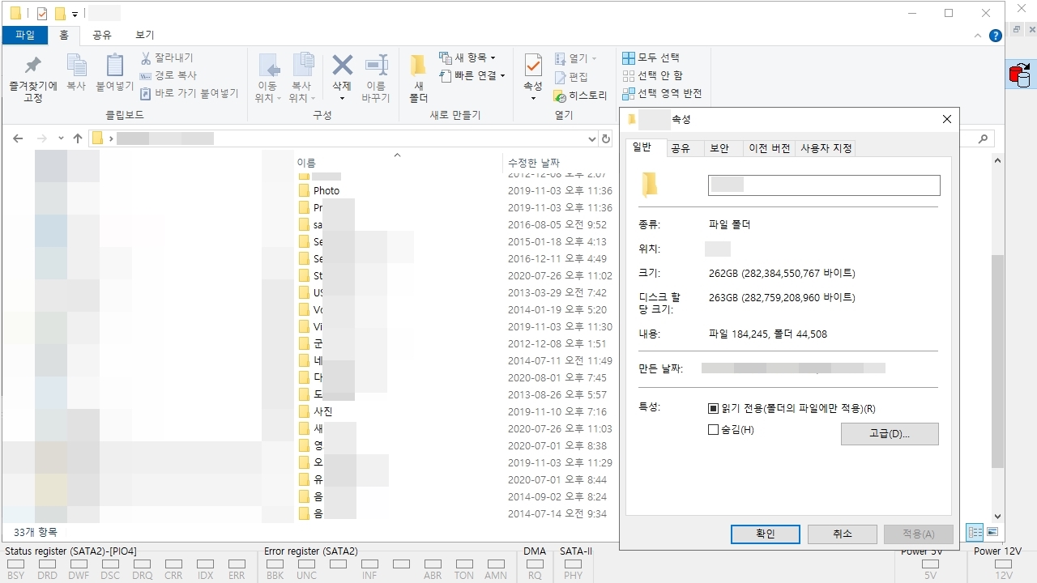Toggle the 읽기 전용 read-only checkbox
The width and height of the screenshot is (1037, 583).
714,409
